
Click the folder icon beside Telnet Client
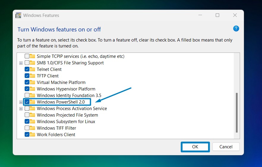[32, 69]
